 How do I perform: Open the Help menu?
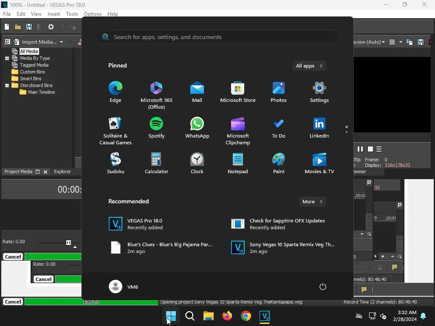click(113, 14)
